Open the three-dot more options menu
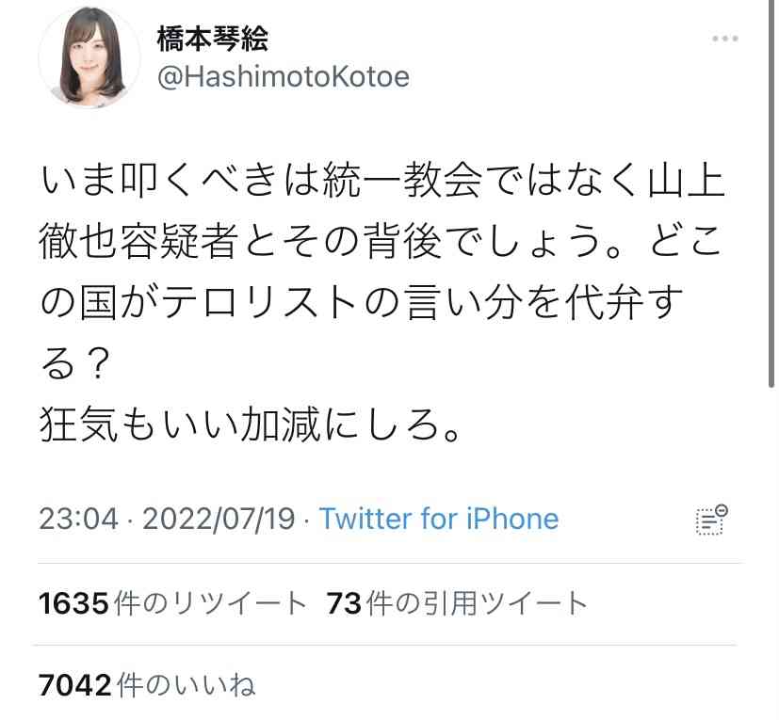The height and width of the screenshot is (720, 779). click(x=725, y=39)
